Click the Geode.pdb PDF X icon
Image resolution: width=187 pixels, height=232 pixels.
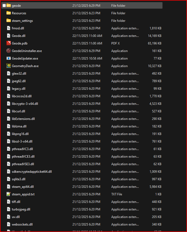point(9,43)
